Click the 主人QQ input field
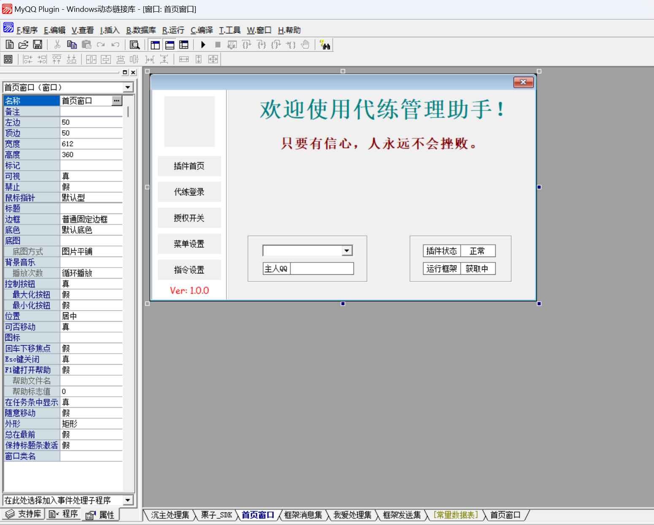Screen dimensions: 654x525 click(x=322, y=268)
